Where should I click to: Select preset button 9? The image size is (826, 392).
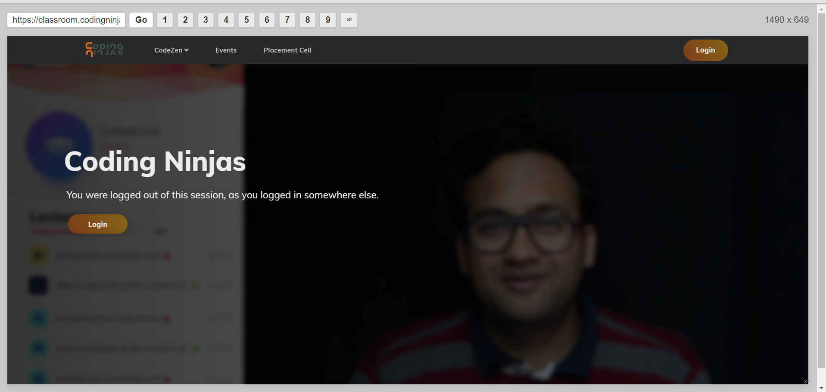coord(328,20)
